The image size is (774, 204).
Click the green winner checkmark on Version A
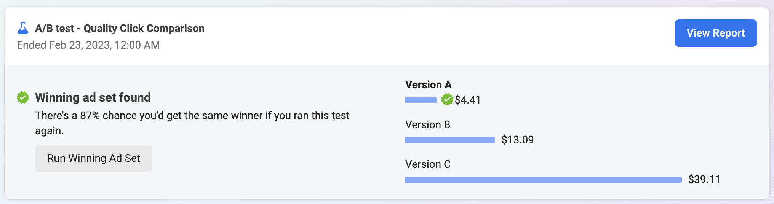tap(447, 100)
